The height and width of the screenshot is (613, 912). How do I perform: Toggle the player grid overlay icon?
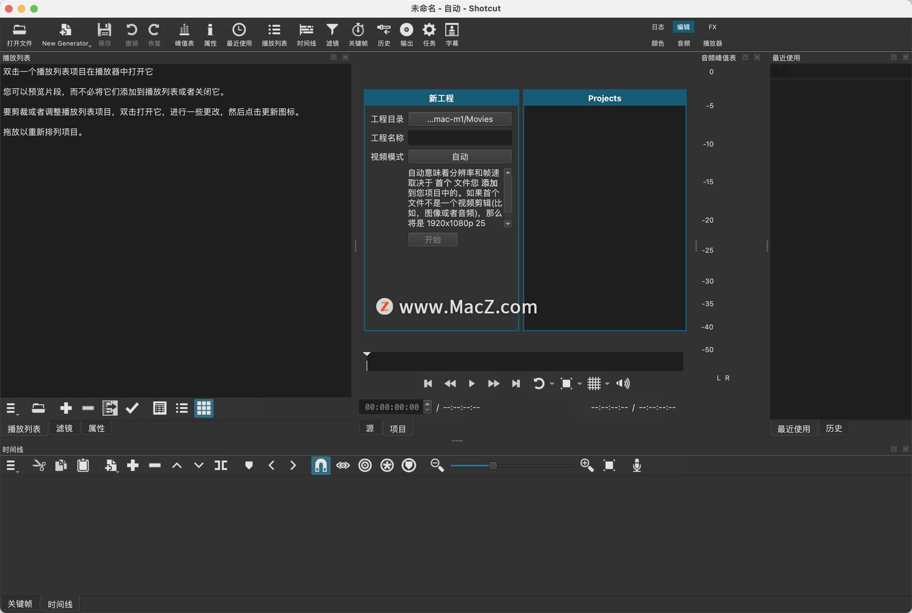click(594, 383)
